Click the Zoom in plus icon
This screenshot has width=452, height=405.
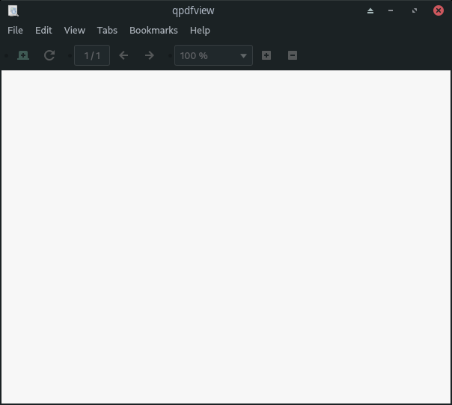(x=266, y=55)
